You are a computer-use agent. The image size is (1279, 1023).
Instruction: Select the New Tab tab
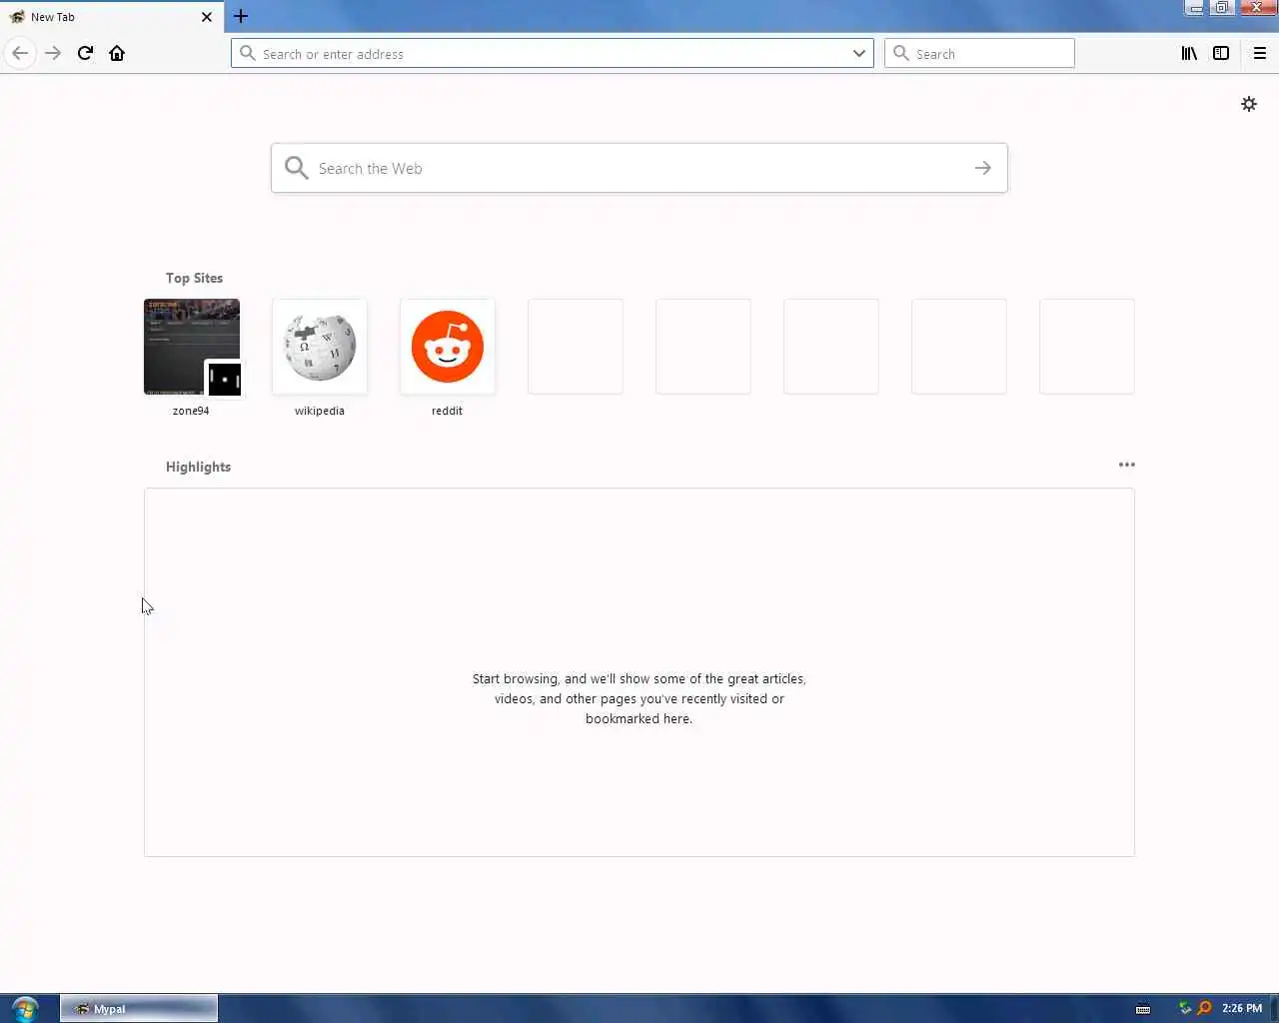point(111,17)
